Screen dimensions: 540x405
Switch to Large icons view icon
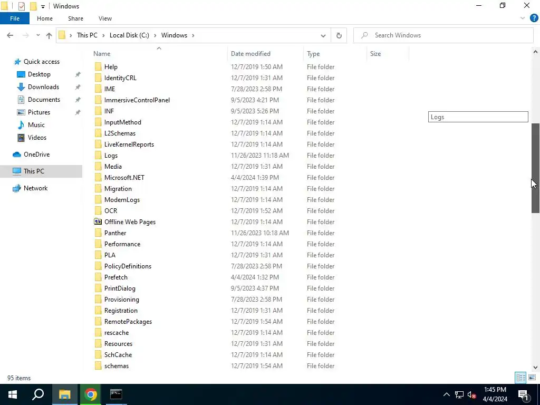pos(532,378)
